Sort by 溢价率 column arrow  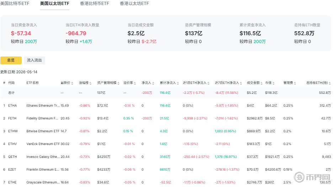click(135, 83)
